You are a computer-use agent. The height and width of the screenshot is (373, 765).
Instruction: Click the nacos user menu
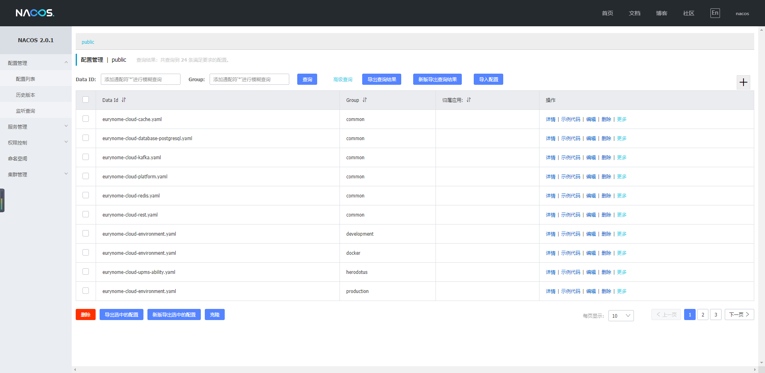coord(742,14)
